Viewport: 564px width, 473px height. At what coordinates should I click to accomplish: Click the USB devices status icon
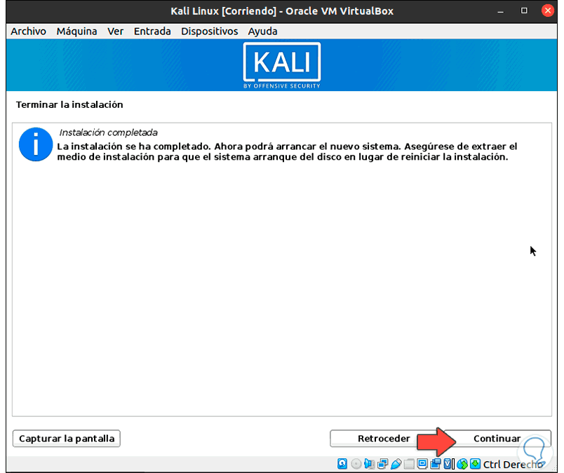(x=396, y=464)
